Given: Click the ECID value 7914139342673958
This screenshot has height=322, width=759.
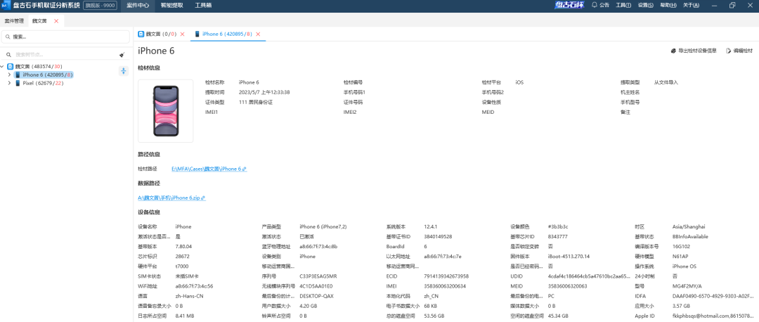Looking at the screenshot, I should point(446,276).
